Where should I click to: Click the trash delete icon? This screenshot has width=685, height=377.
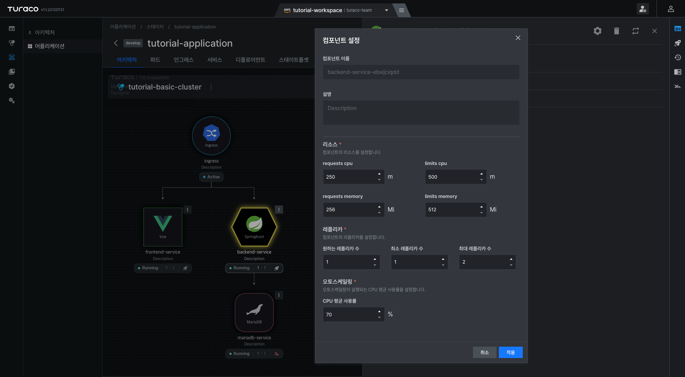pyautogui.click(x=617, y=31)
